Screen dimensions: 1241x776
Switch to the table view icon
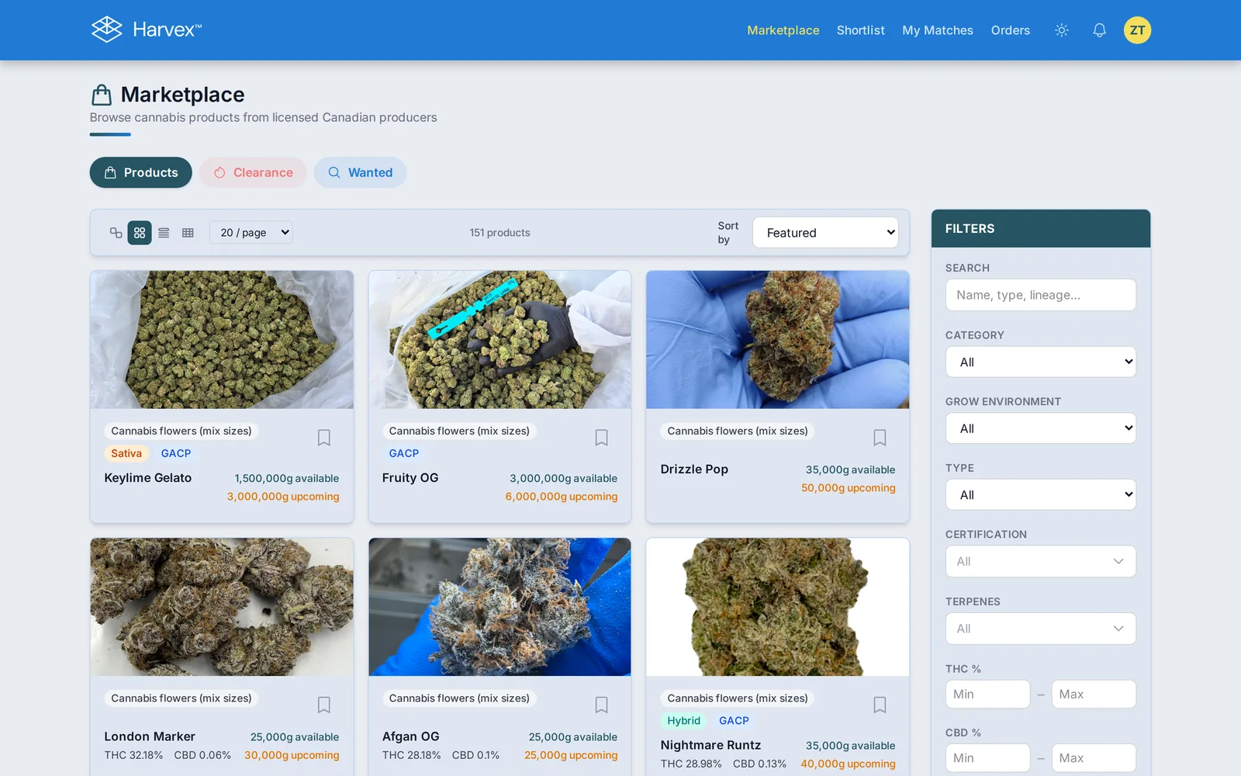(188, 233)
